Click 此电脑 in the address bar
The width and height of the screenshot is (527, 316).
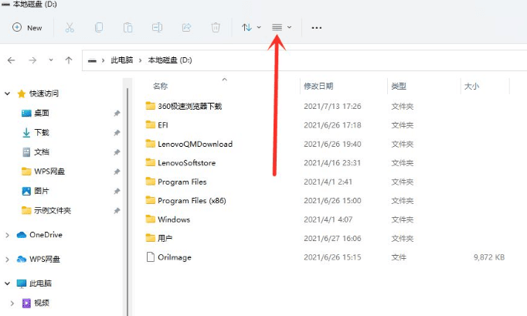point(121,60)
